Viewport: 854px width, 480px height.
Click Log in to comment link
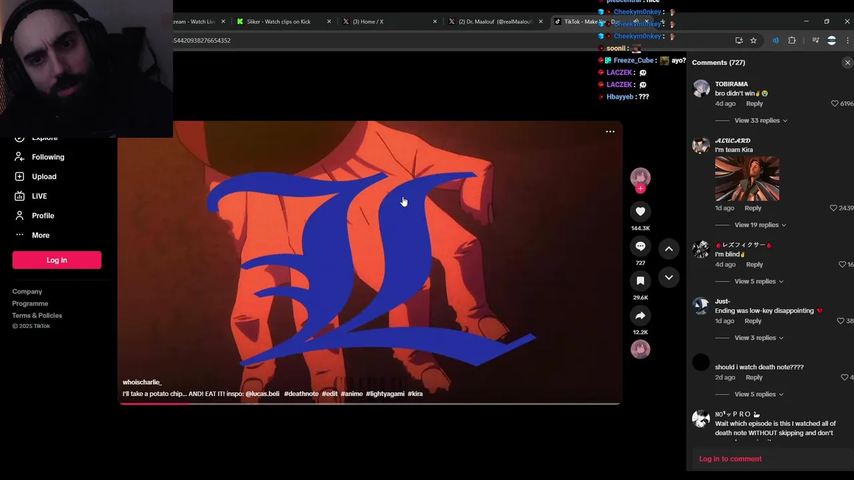click(730, 459)
